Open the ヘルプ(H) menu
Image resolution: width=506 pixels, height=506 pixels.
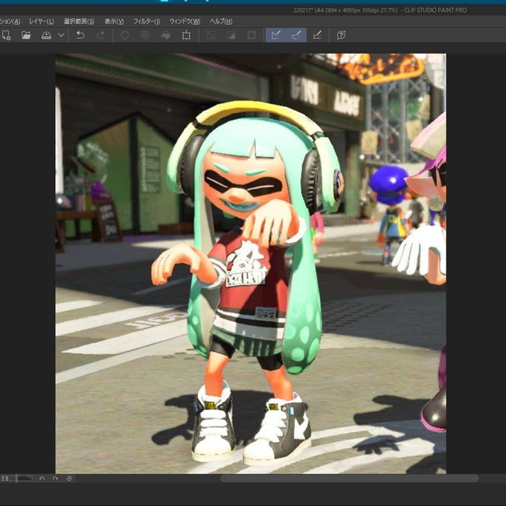click(221, 22)
